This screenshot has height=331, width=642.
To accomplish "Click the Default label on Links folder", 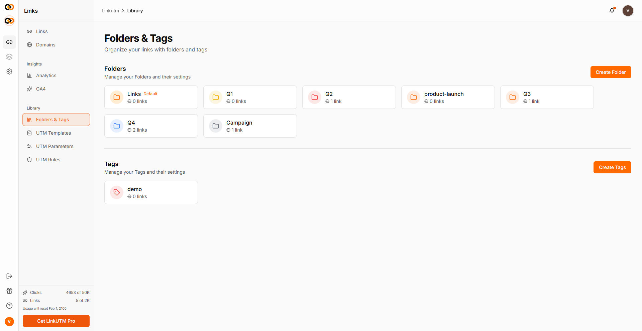I will 150,94.
